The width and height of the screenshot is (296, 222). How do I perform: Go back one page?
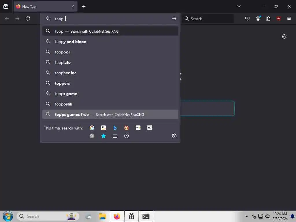pos(7,18)
